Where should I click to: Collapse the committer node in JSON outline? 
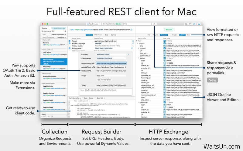[139, 102]
